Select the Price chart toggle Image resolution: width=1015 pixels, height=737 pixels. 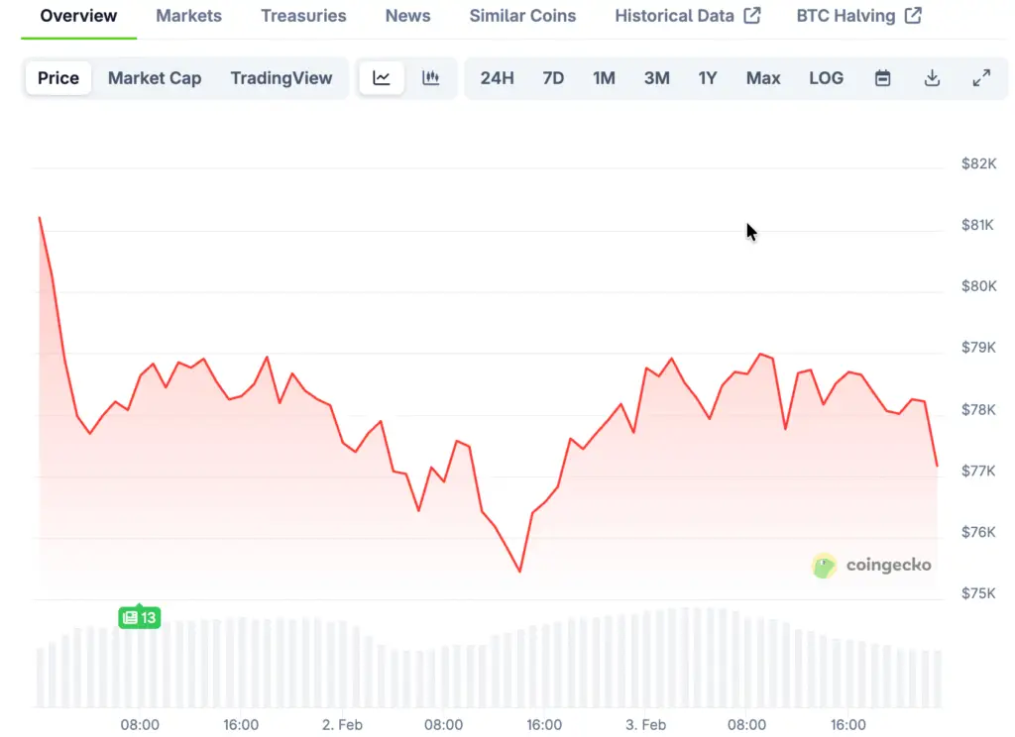tap(58, 78)
